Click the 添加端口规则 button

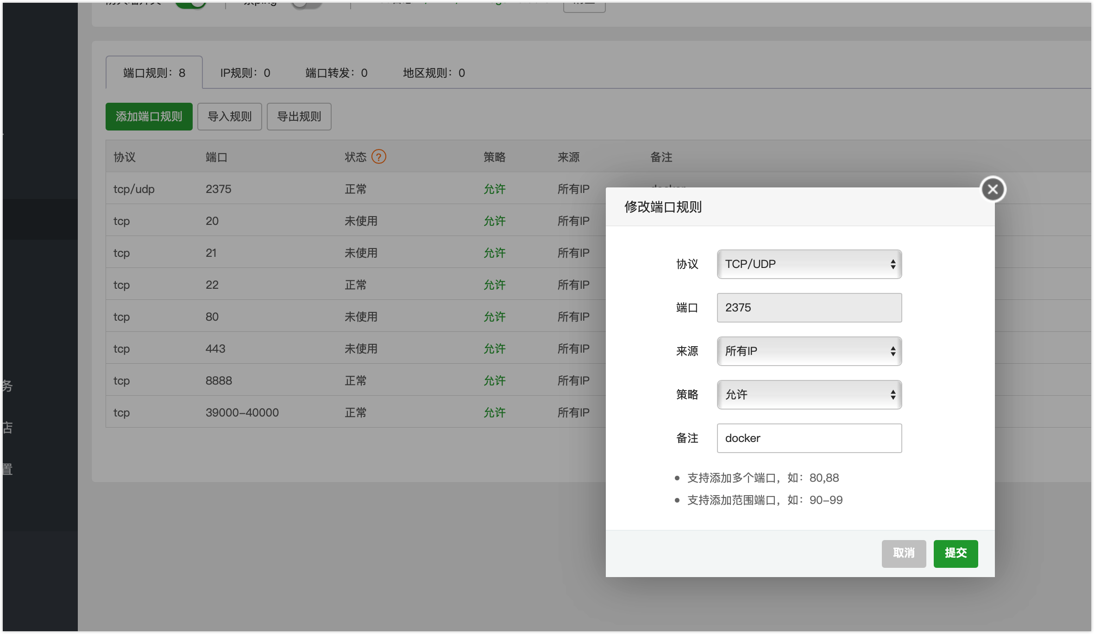point(149,117)
